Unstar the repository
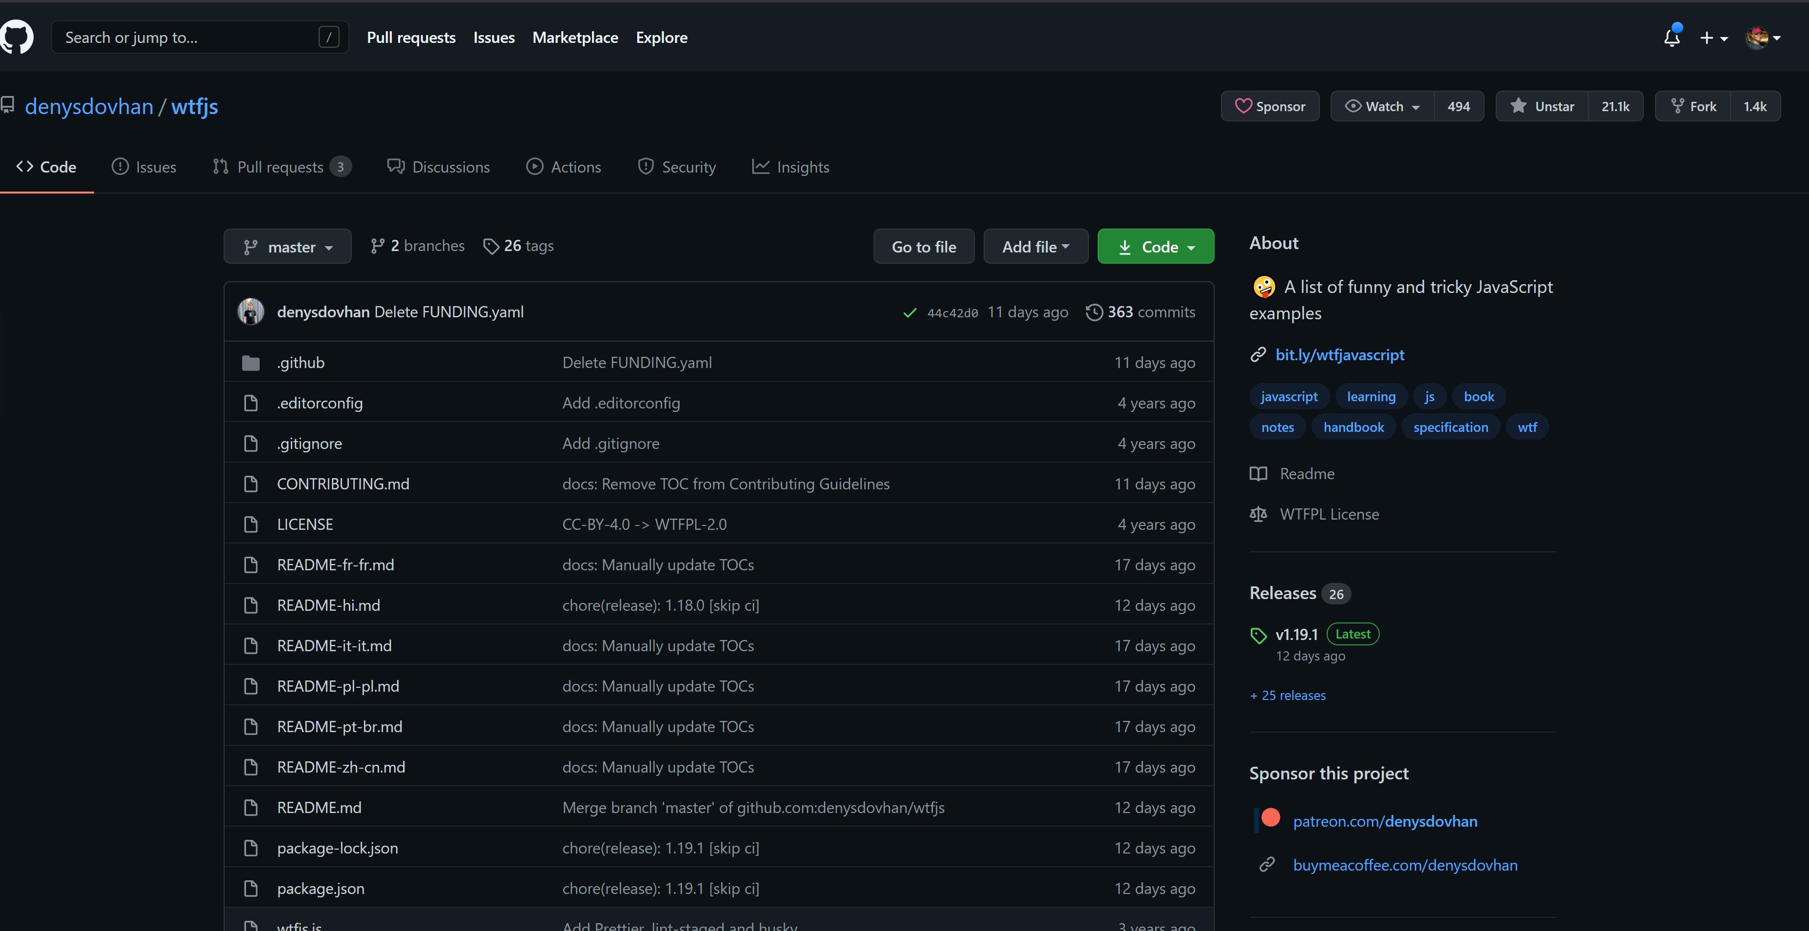Viewport: 1809px width, 931px height. click(1542, 106)
